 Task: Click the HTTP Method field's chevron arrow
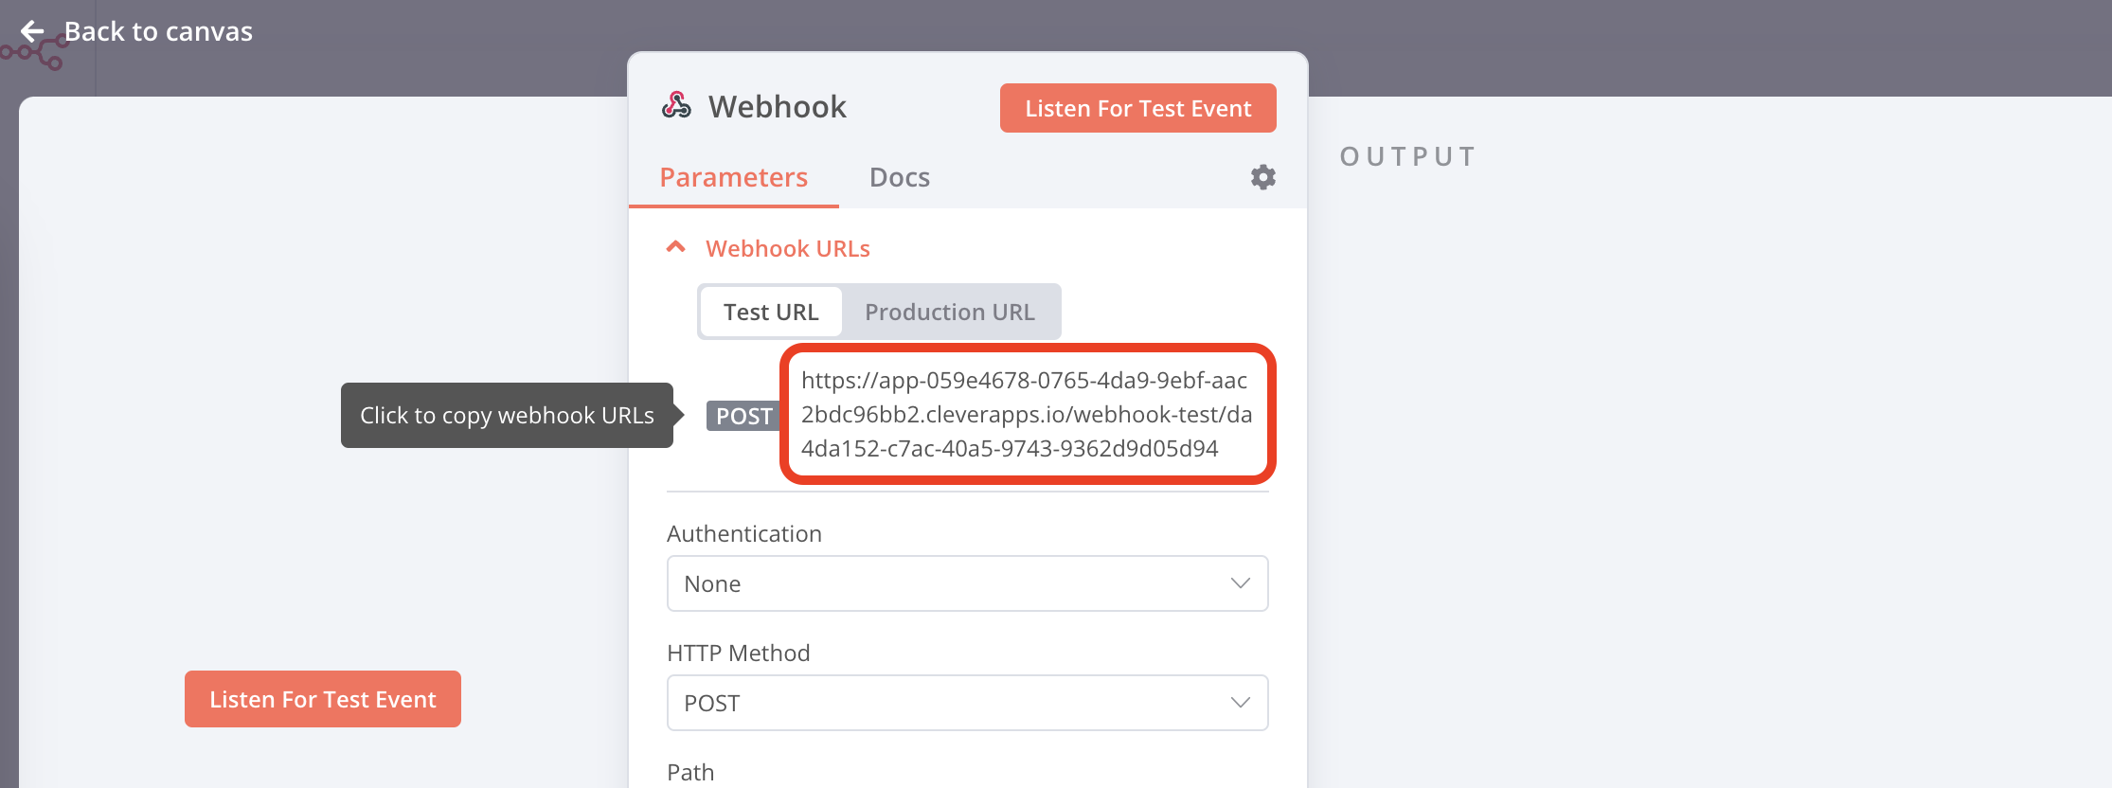[x=1240, y=703]
